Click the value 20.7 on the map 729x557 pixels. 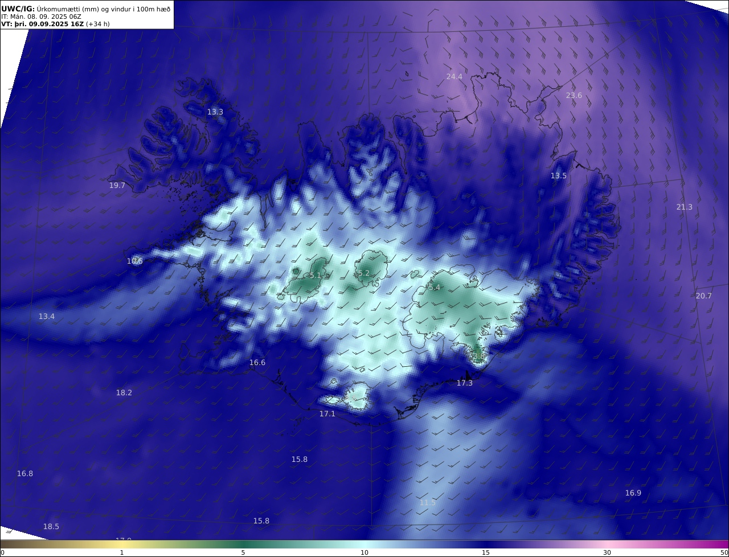(704, 296)
